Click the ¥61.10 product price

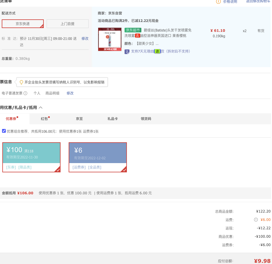pyautogui.click(x=218, y=30)
